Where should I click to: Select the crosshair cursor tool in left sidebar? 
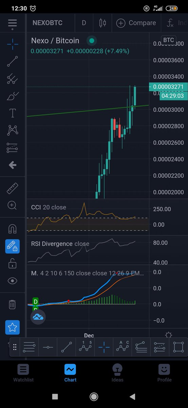tap(13, 44)
